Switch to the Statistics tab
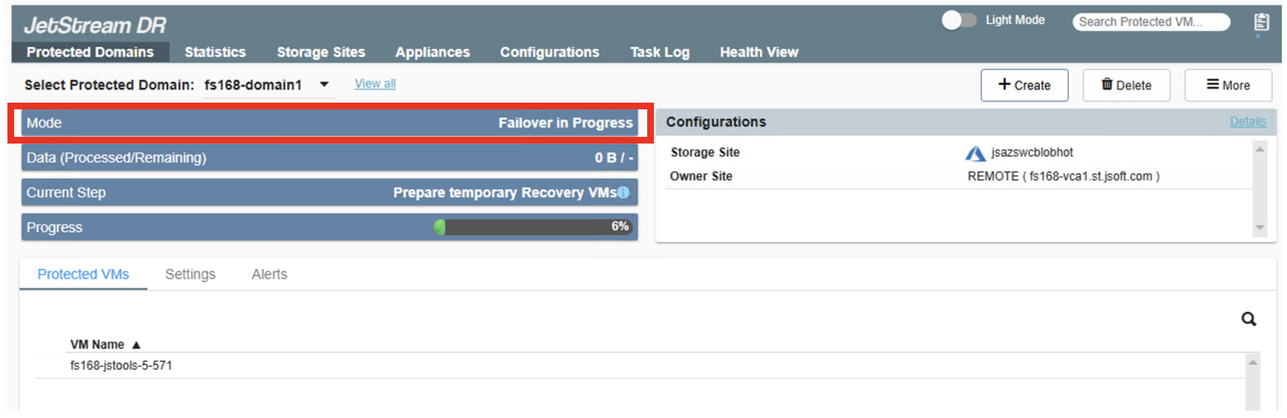Screen dimensions: 1287x418 tap(215, 52)
